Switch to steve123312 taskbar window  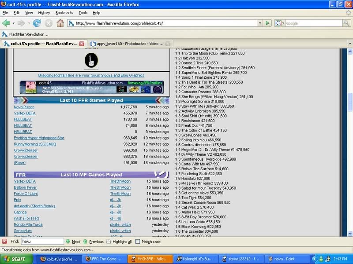click(x=241, y=259)
